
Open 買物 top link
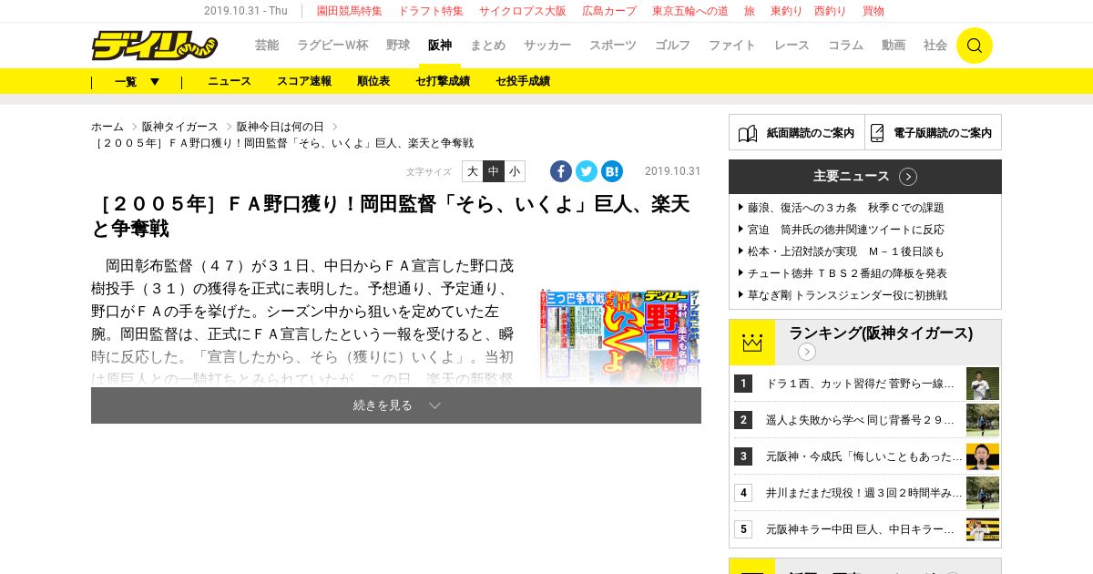pos(873,11)
